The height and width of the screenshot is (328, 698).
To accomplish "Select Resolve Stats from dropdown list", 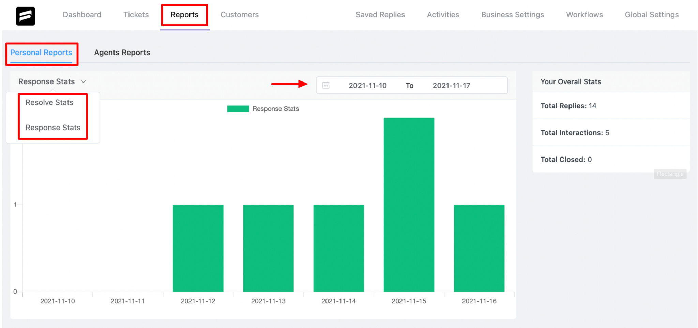I will click(49, 102).
